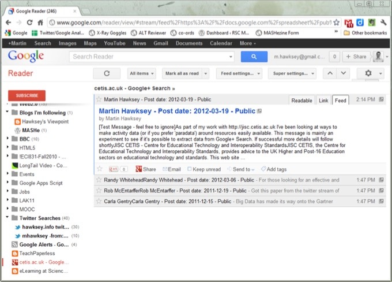Screen dimensions: 392x282
Task: Expand the Google Apps Script folder
Action: (x=7, y=182)
